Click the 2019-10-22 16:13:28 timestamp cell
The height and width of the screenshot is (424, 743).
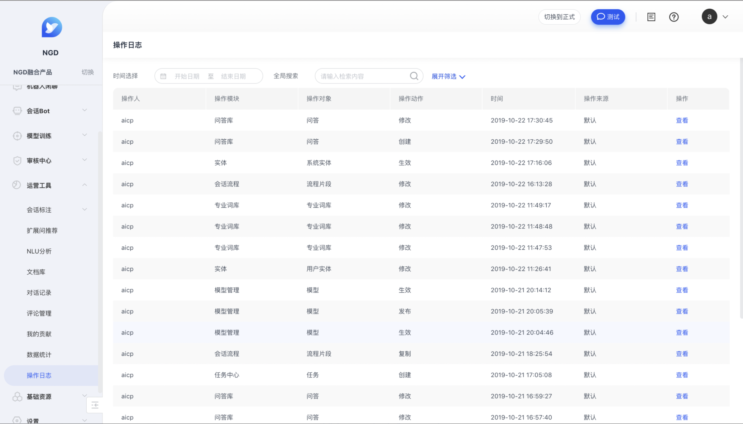pyautogui.click(x=521, y=184)
